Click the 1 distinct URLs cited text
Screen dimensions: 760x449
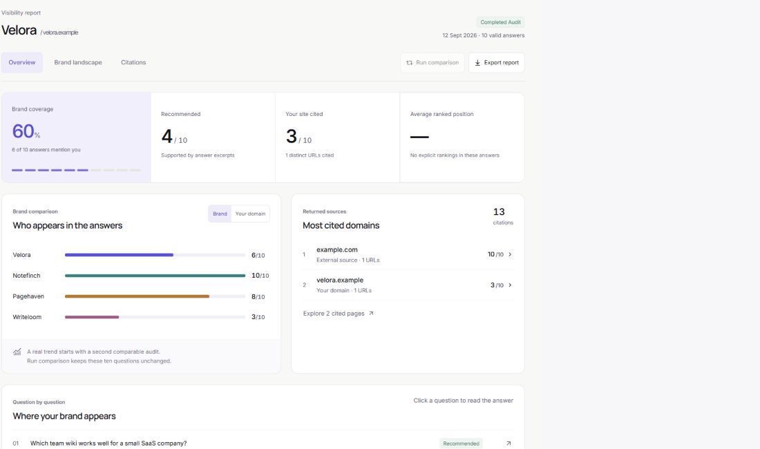(x=310, y=155)
